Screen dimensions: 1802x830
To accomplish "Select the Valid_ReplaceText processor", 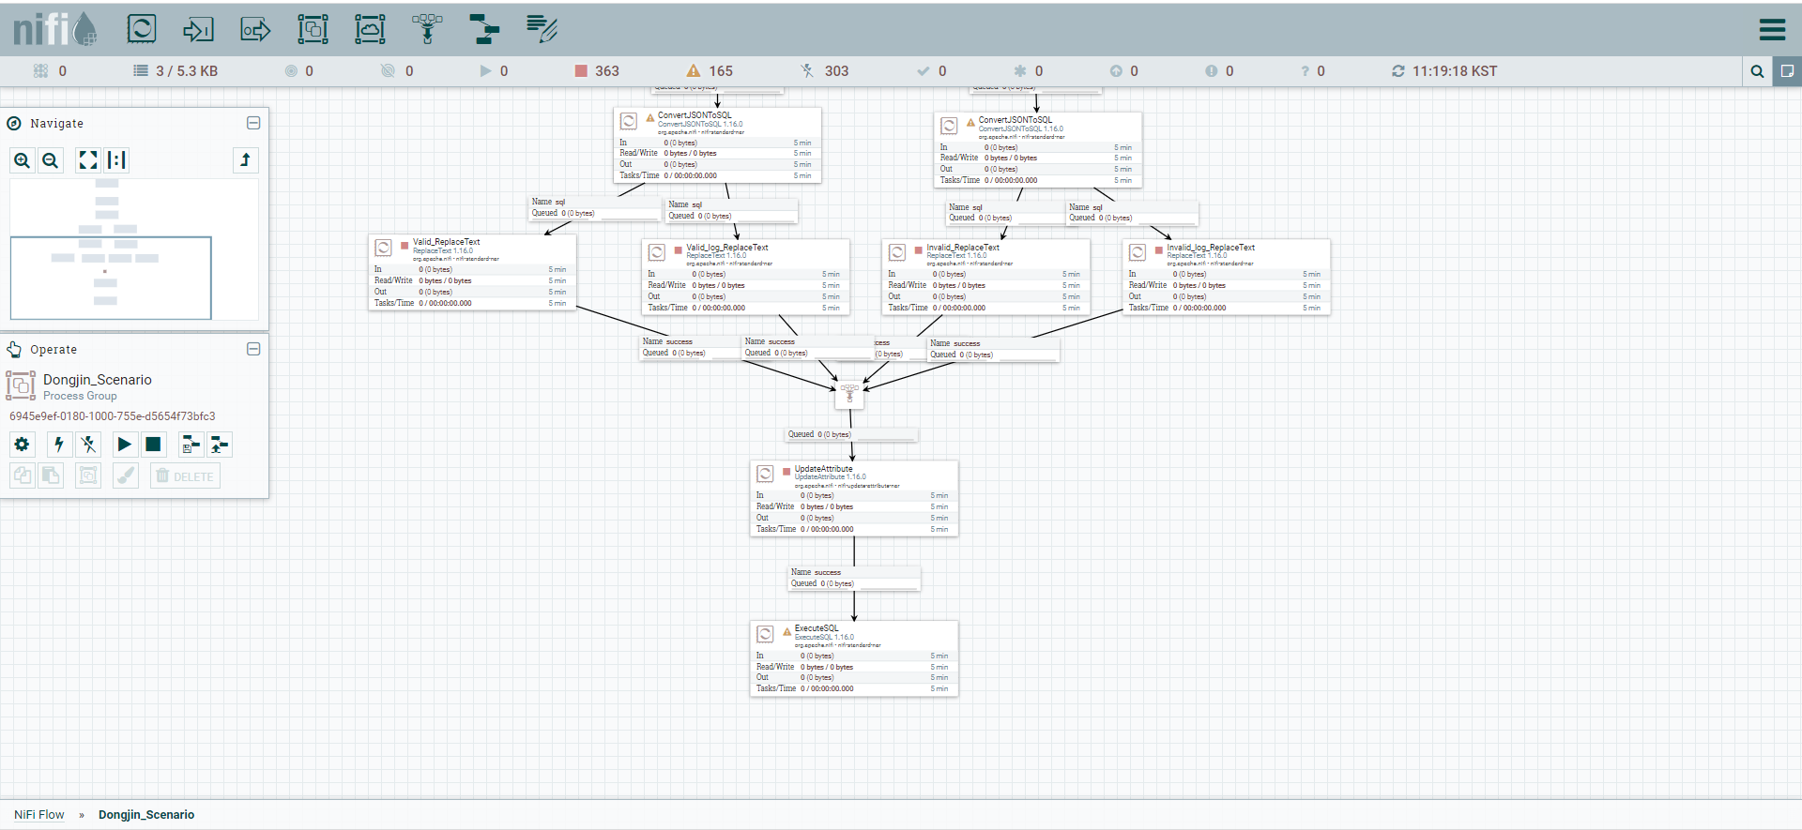I will point(472,272).
